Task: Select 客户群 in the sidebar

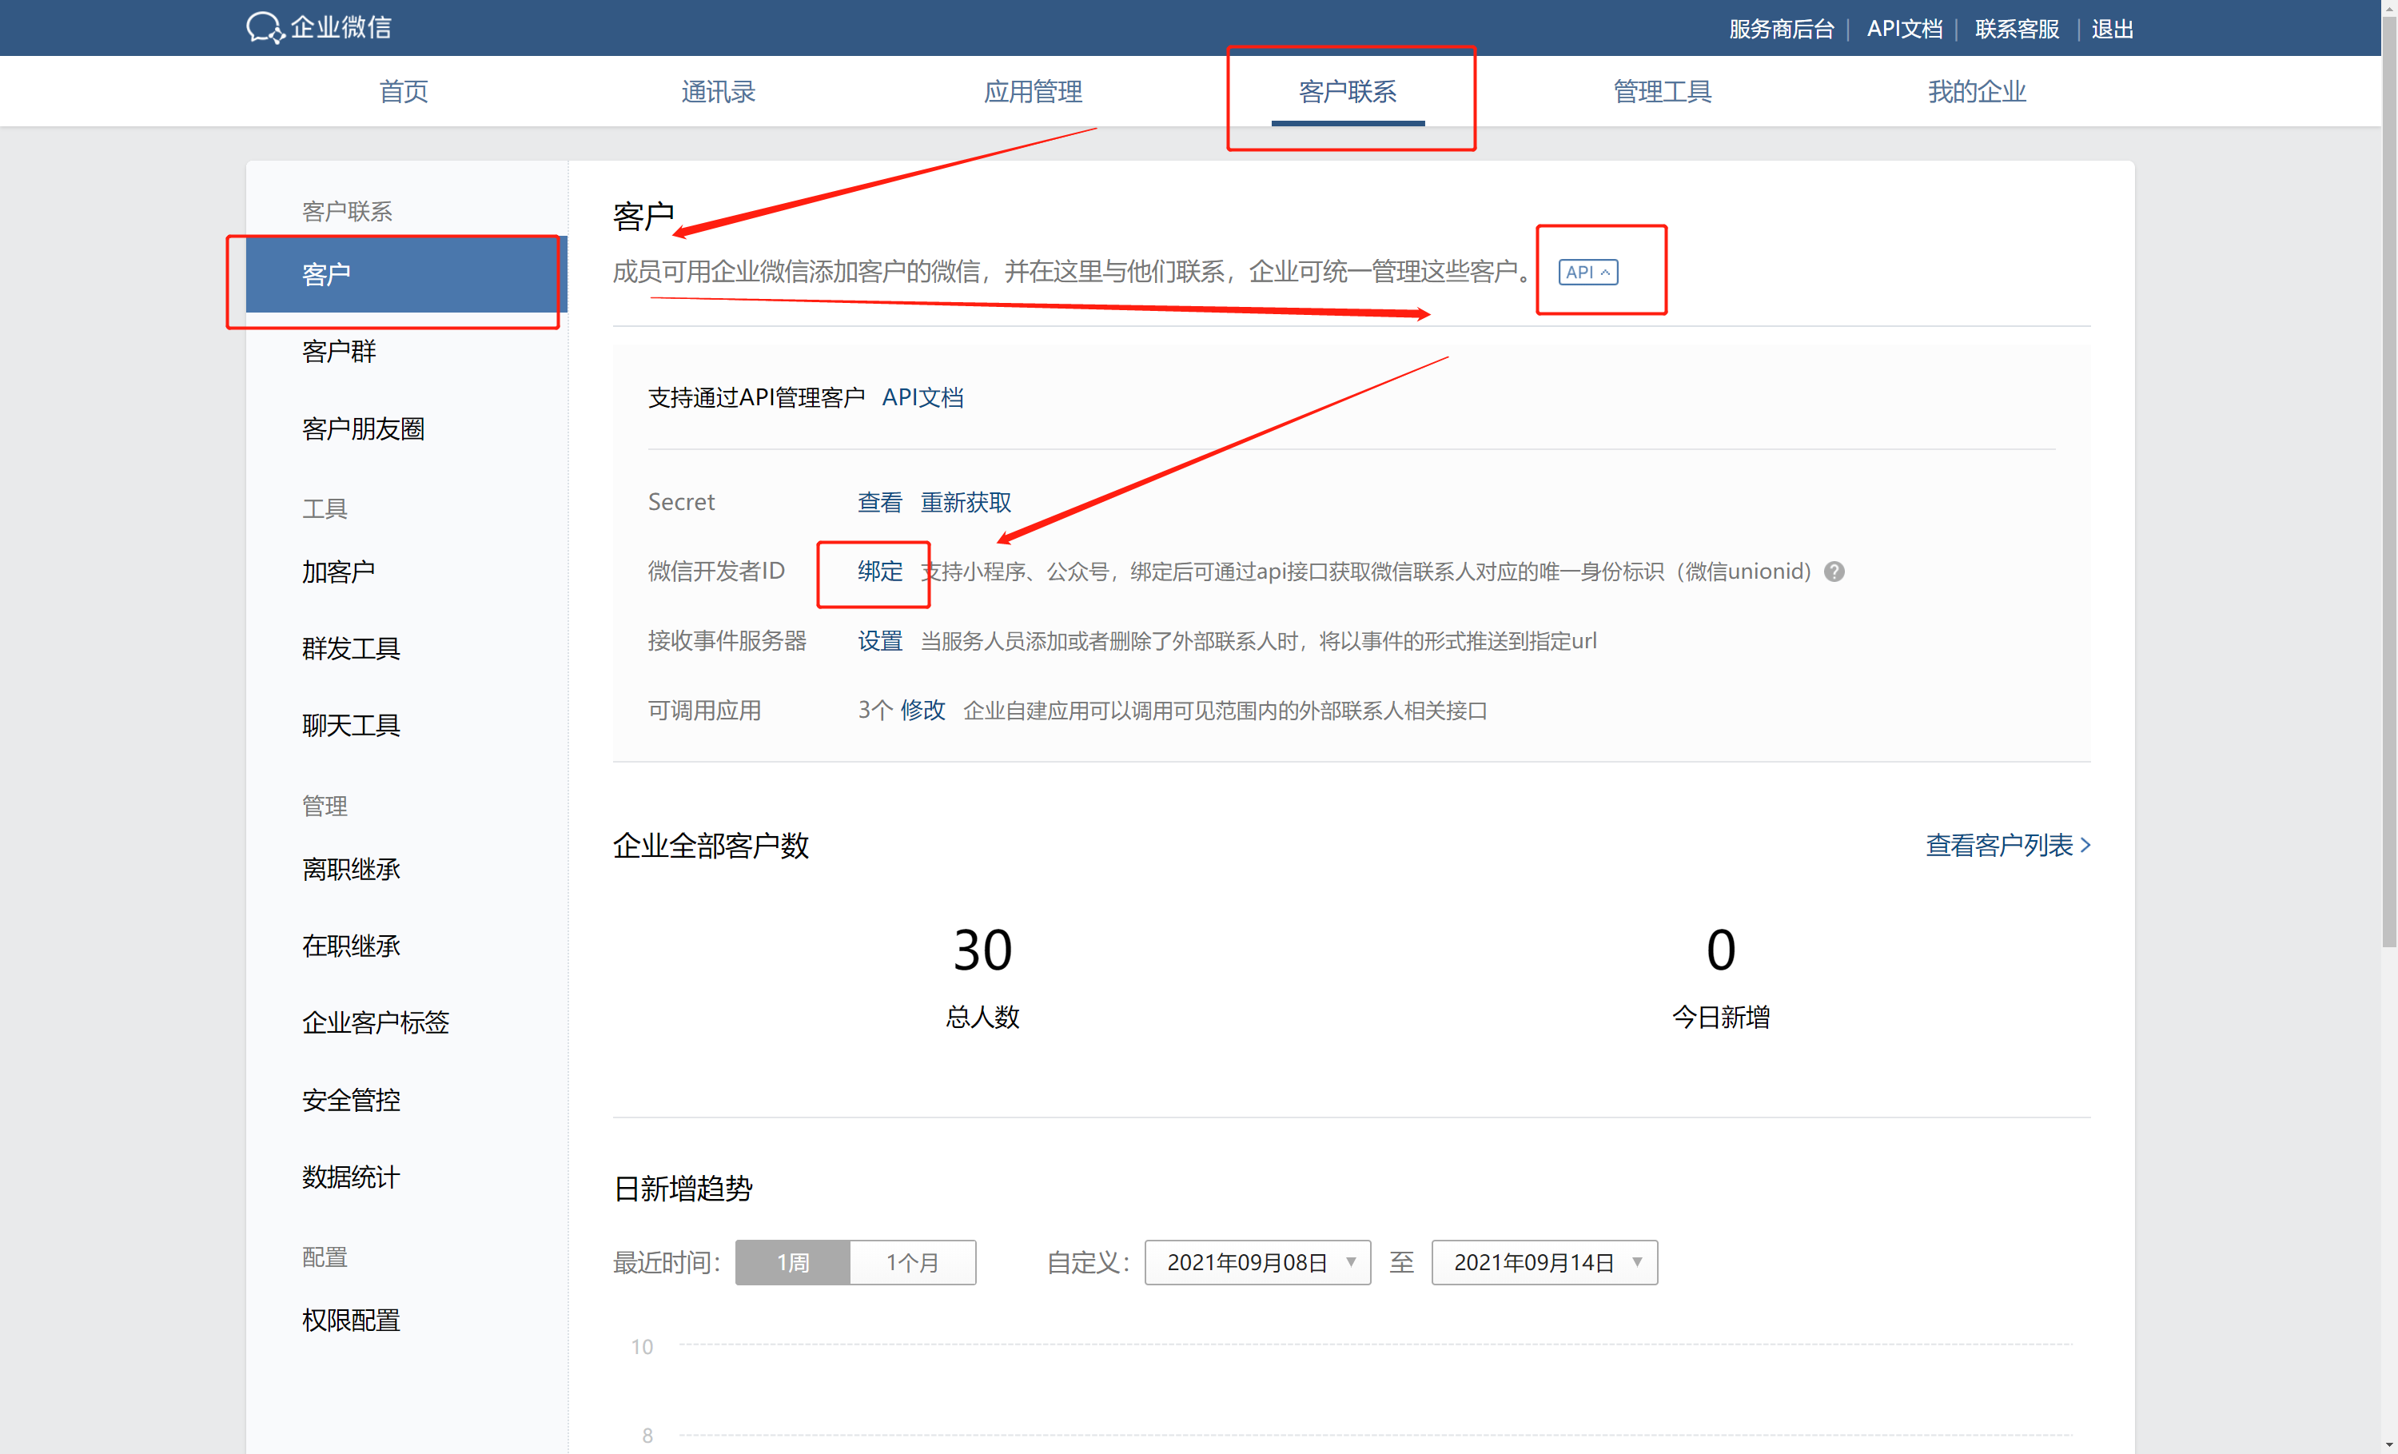Action: coord(339,352)
